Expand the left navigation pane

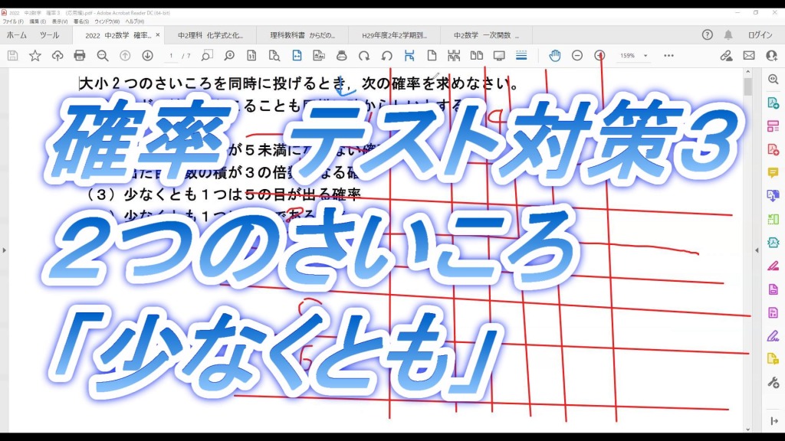[x=5, y=250]
